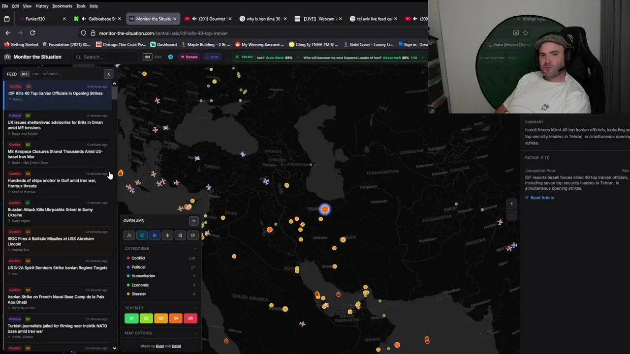Toggle the camera overlay icon

point(192,236)
